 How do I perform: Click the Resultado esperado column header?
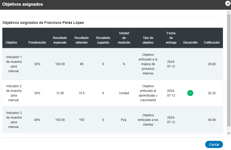click(x=60, y=40)
